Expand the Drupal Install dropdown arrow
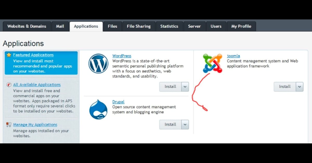Screen dimensions: 312x163 (x=185, y=125)
